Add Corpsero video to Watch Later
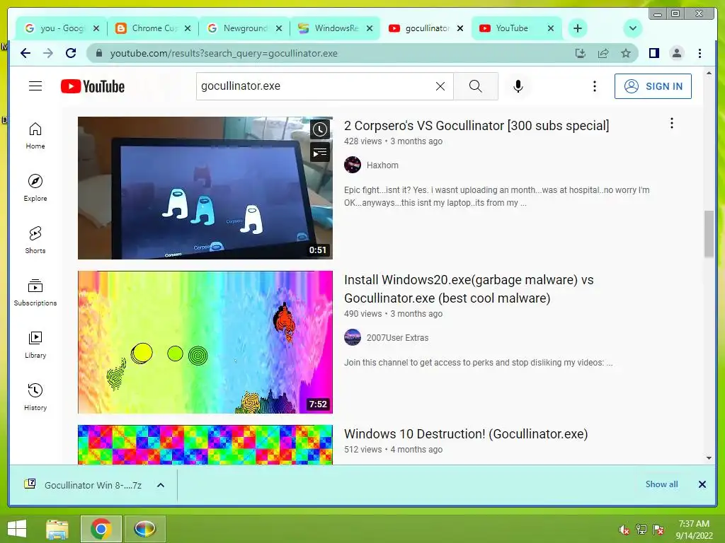This screenshot has height=543, width=725. 319,129
